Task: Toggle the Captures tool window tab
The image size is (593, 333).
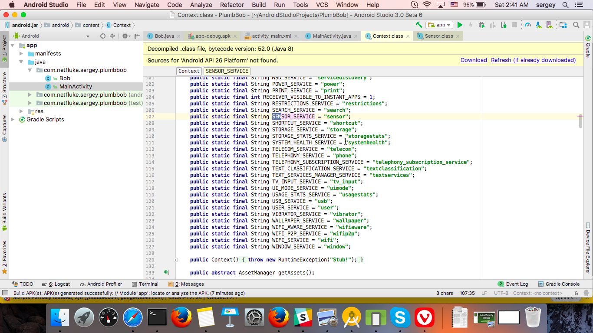Action: click(x=5, y=128)
